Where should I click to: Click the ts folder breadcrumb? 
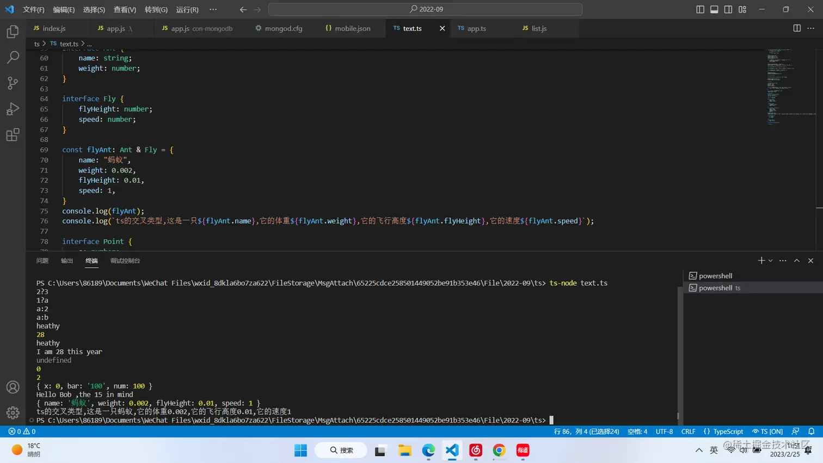coord(37,44)
